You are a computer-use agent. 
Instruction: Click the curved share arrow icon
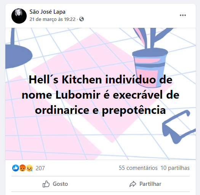tap(133, 184)
